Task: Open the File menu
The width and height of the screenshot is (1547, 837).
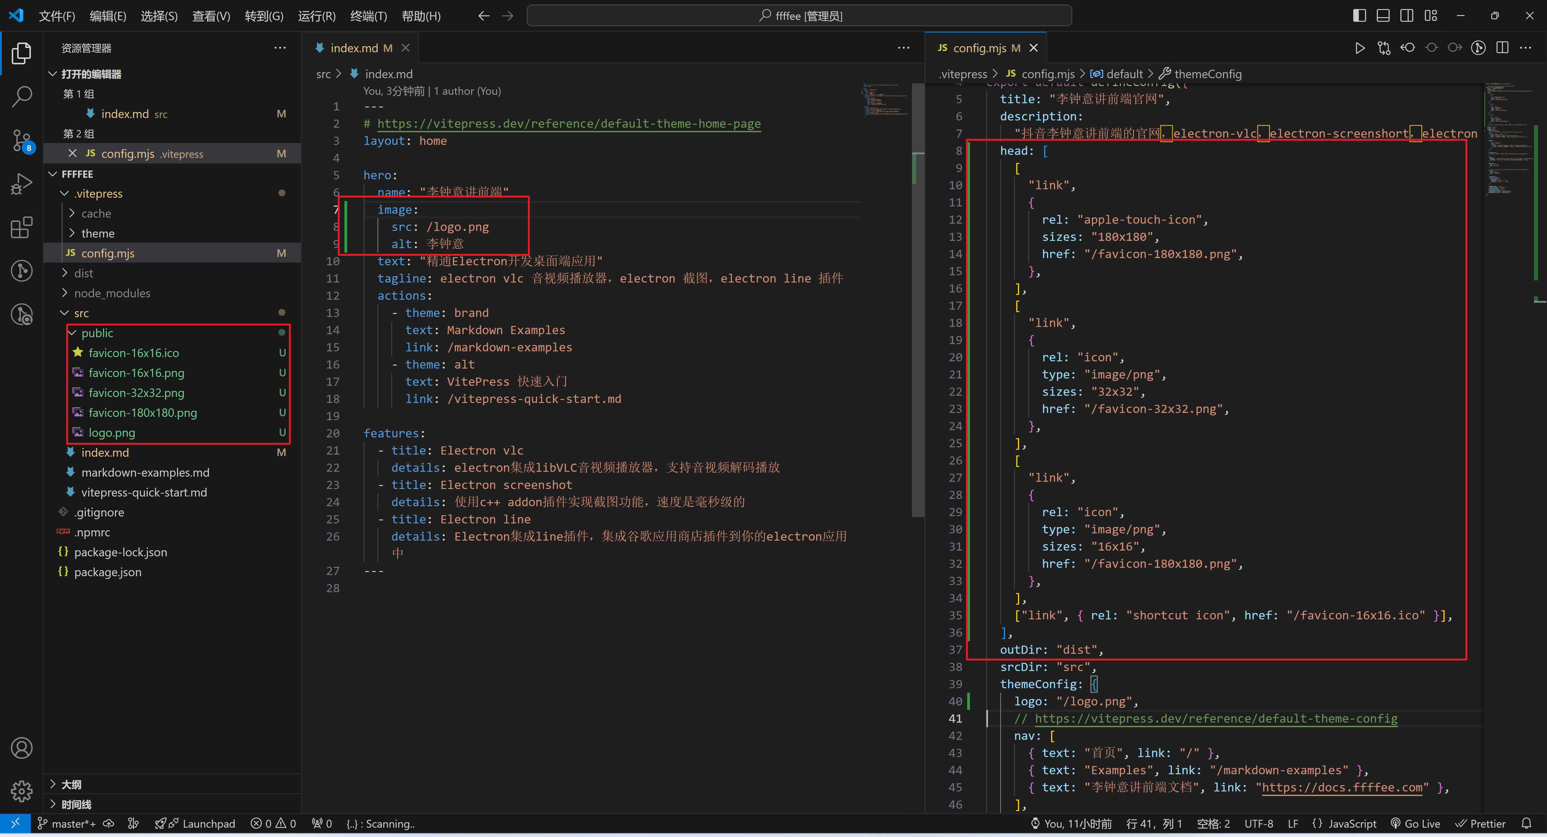Action: (x=57, y=16)
